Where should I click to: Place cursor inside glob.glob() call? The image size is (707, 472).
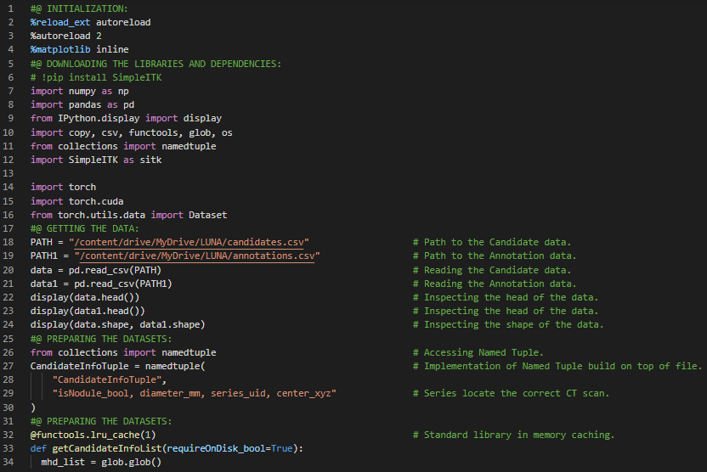click(156, 462)
